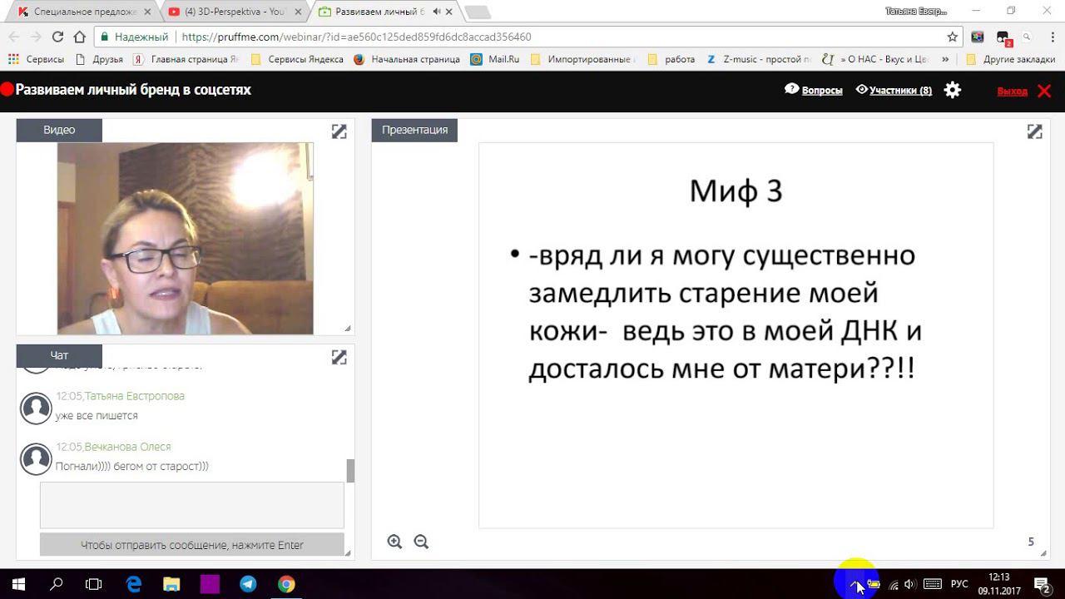Open the О НАС - Вкус и Цвет bookmark
The height and width of the screenshot is (599, 1065).
tap(875, 59)
